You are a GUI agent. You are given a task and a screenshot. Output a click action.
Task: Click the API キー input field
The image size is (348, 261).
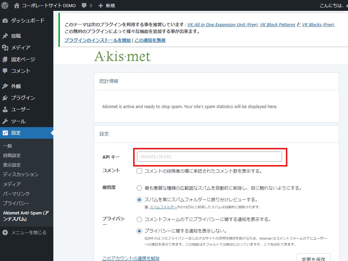(209, 157)
